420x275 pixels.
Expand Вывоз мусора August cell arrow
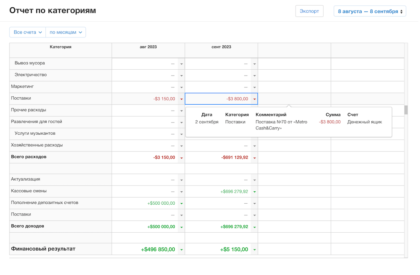[x=181, y=64]
